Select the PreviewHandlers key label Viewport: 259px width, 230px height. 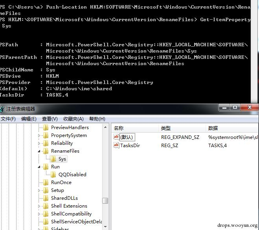point(70,128)
